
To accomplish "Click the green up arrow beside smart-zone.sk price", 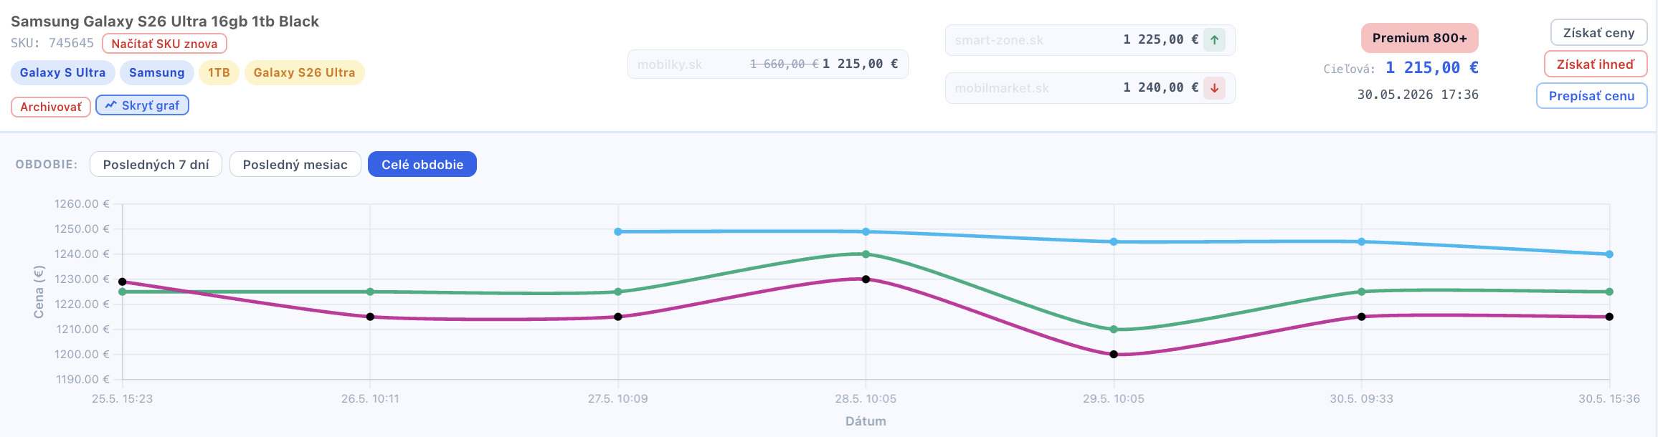I will 1214,40.
